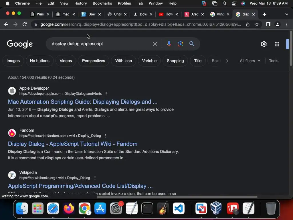The image size is (293, 220).
Task: Clear the Google search box text
Action: click(x=155, y=44)
